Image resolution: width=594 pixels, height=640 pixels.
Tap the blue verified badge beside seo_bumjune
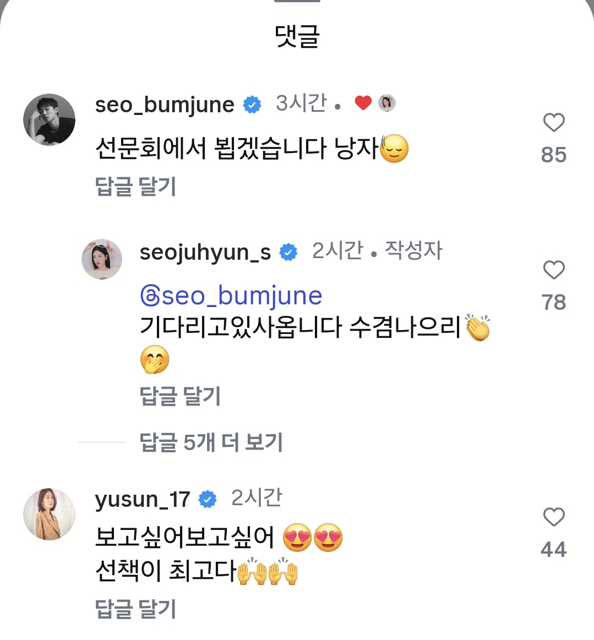pos(252,105)
